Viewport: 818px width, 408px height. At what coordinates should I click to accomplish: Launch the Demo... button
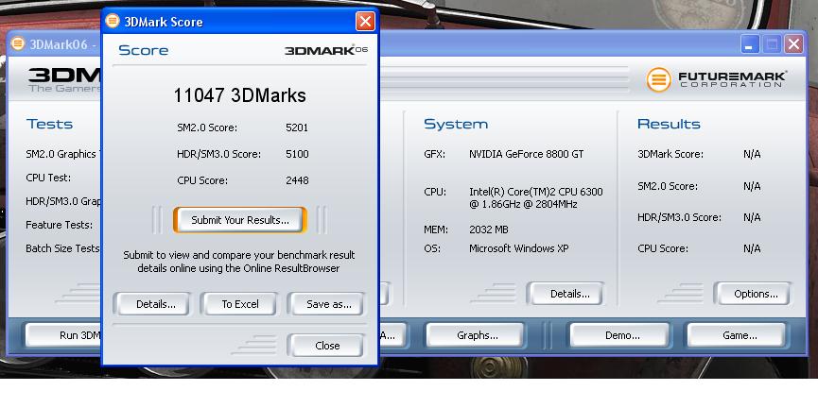tap(621, 335)
